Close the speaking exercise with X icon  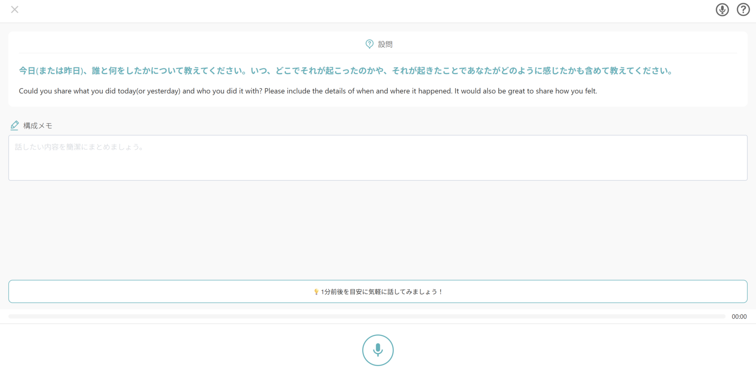[15, 9]
